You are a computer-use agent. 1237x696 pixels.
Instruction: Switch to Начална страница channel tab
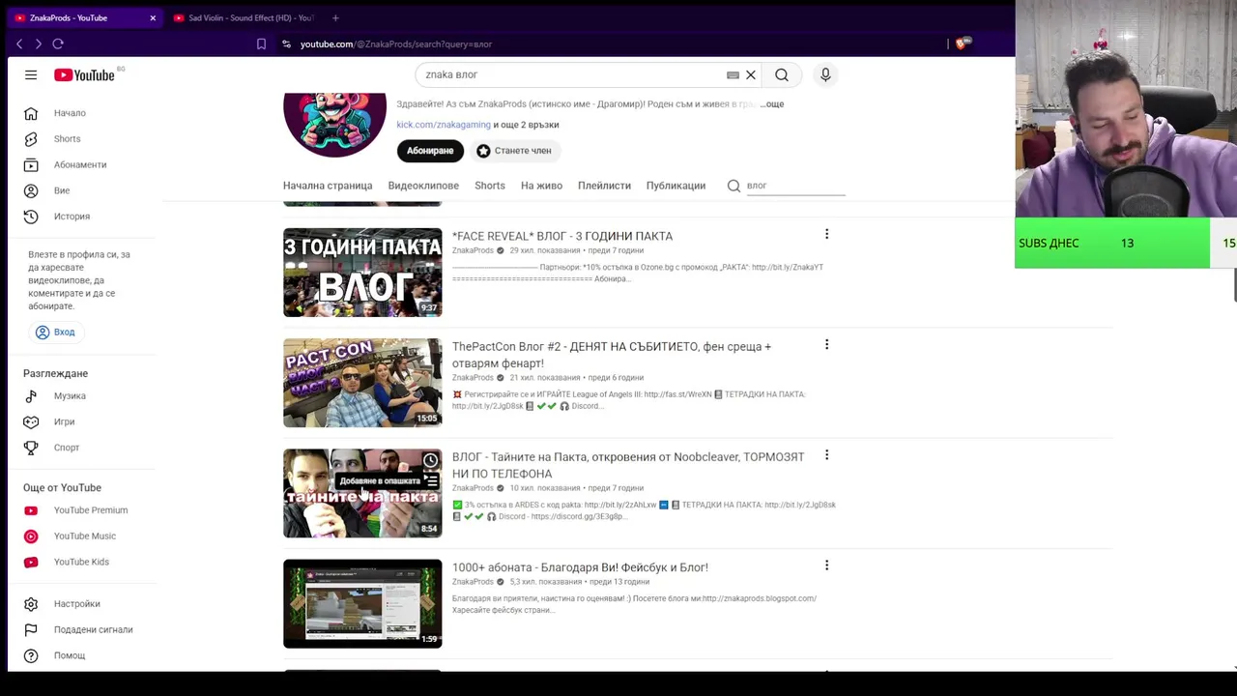click(328, 186)
